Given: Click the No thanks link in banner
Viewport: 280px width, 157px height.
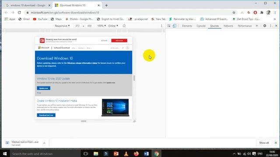Looking at the screenshot, I should coord(104,41).
